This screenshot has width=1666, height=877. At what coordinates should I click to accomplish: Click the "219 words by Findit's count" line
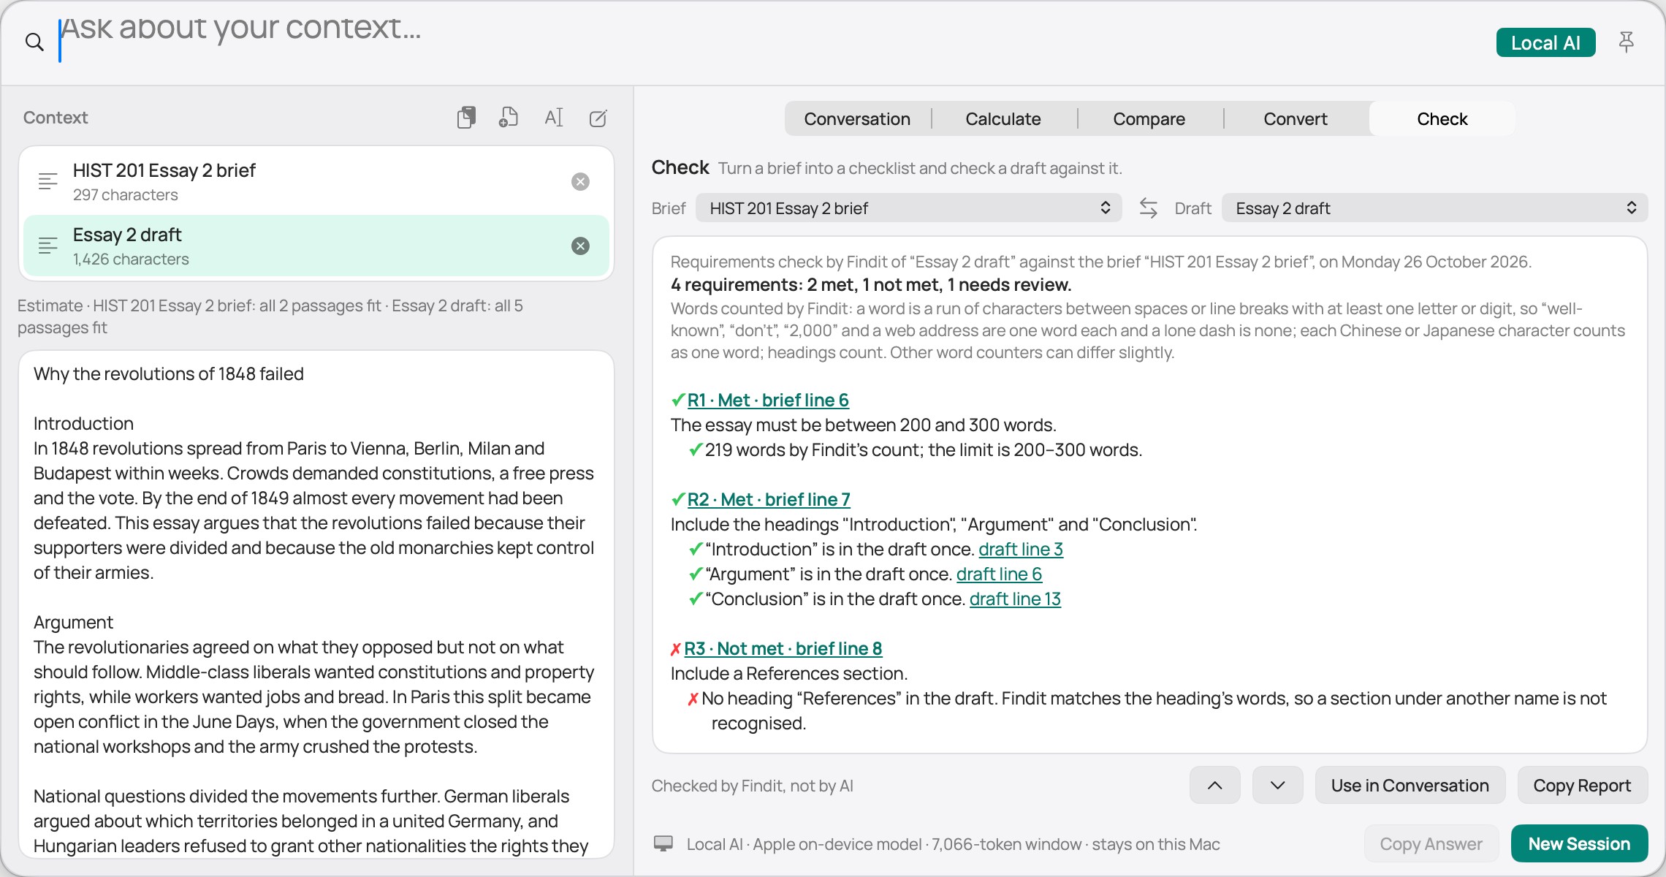click(923, 449)
